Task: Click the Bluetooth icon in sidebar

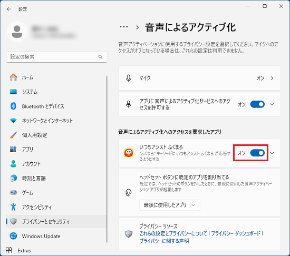Action: click(x=13, y=106)
